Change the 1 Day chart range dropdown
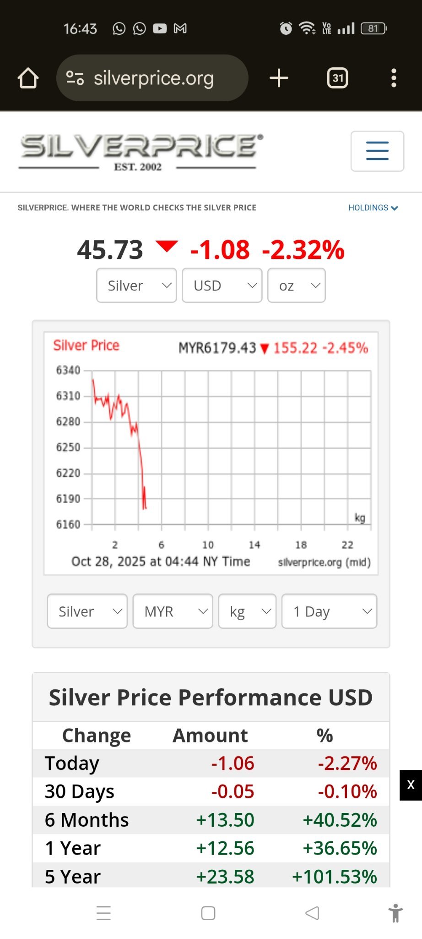The image size is (422, 939). (329, 611)
